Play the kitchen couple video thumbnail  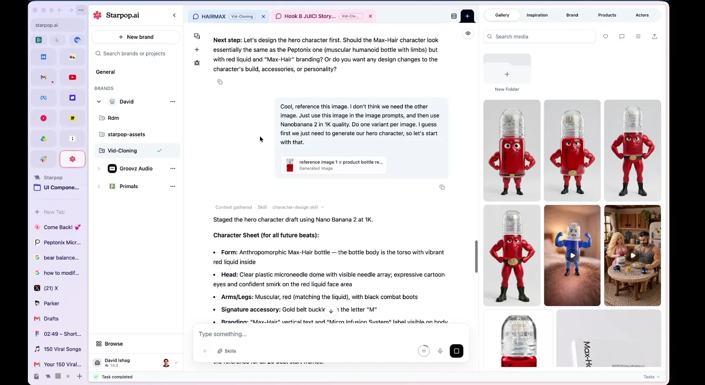[x=632, y=255]
